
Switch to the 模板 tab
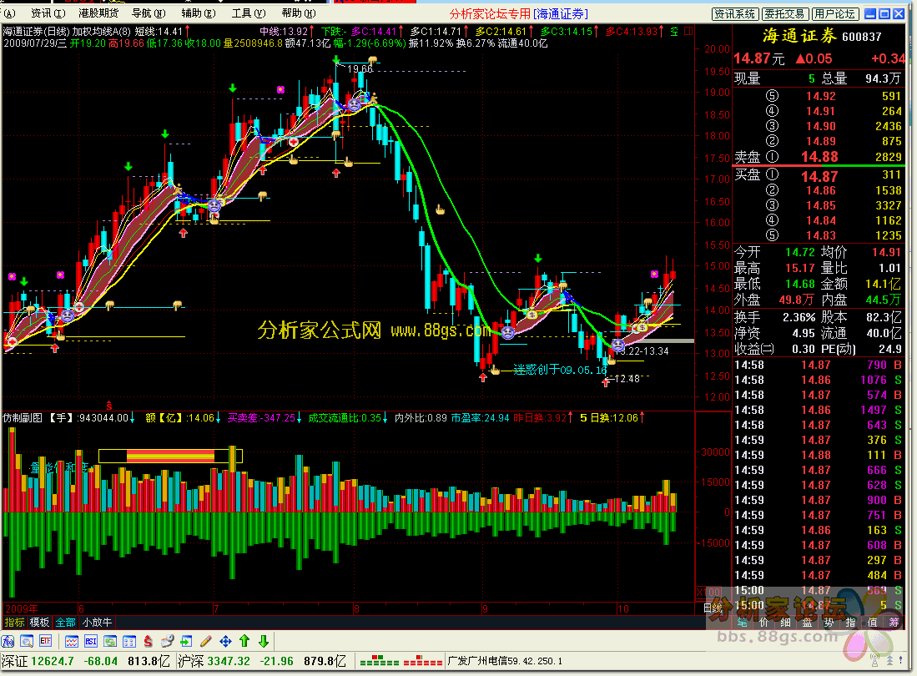[x=40, y=623]
